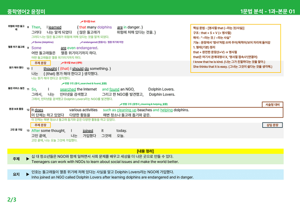Click the line '구조 : that + S + V (= 명사절)'
Image resolution: width=300 pixels, height=212 pixels.
212,33
